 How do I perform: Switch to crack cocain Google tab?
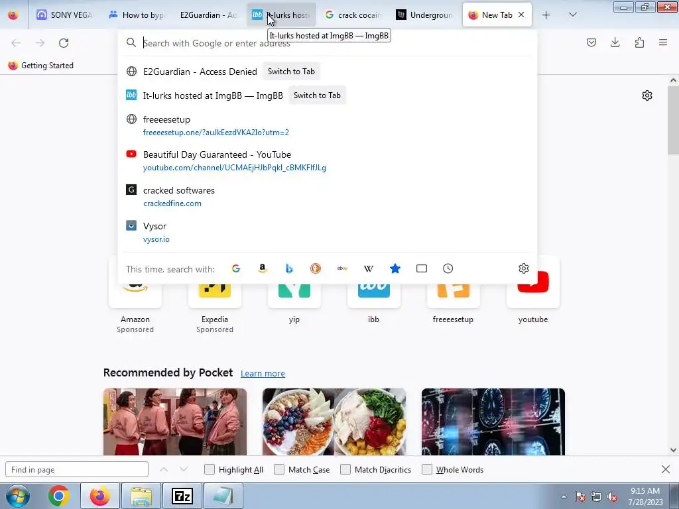click(353, 15)
